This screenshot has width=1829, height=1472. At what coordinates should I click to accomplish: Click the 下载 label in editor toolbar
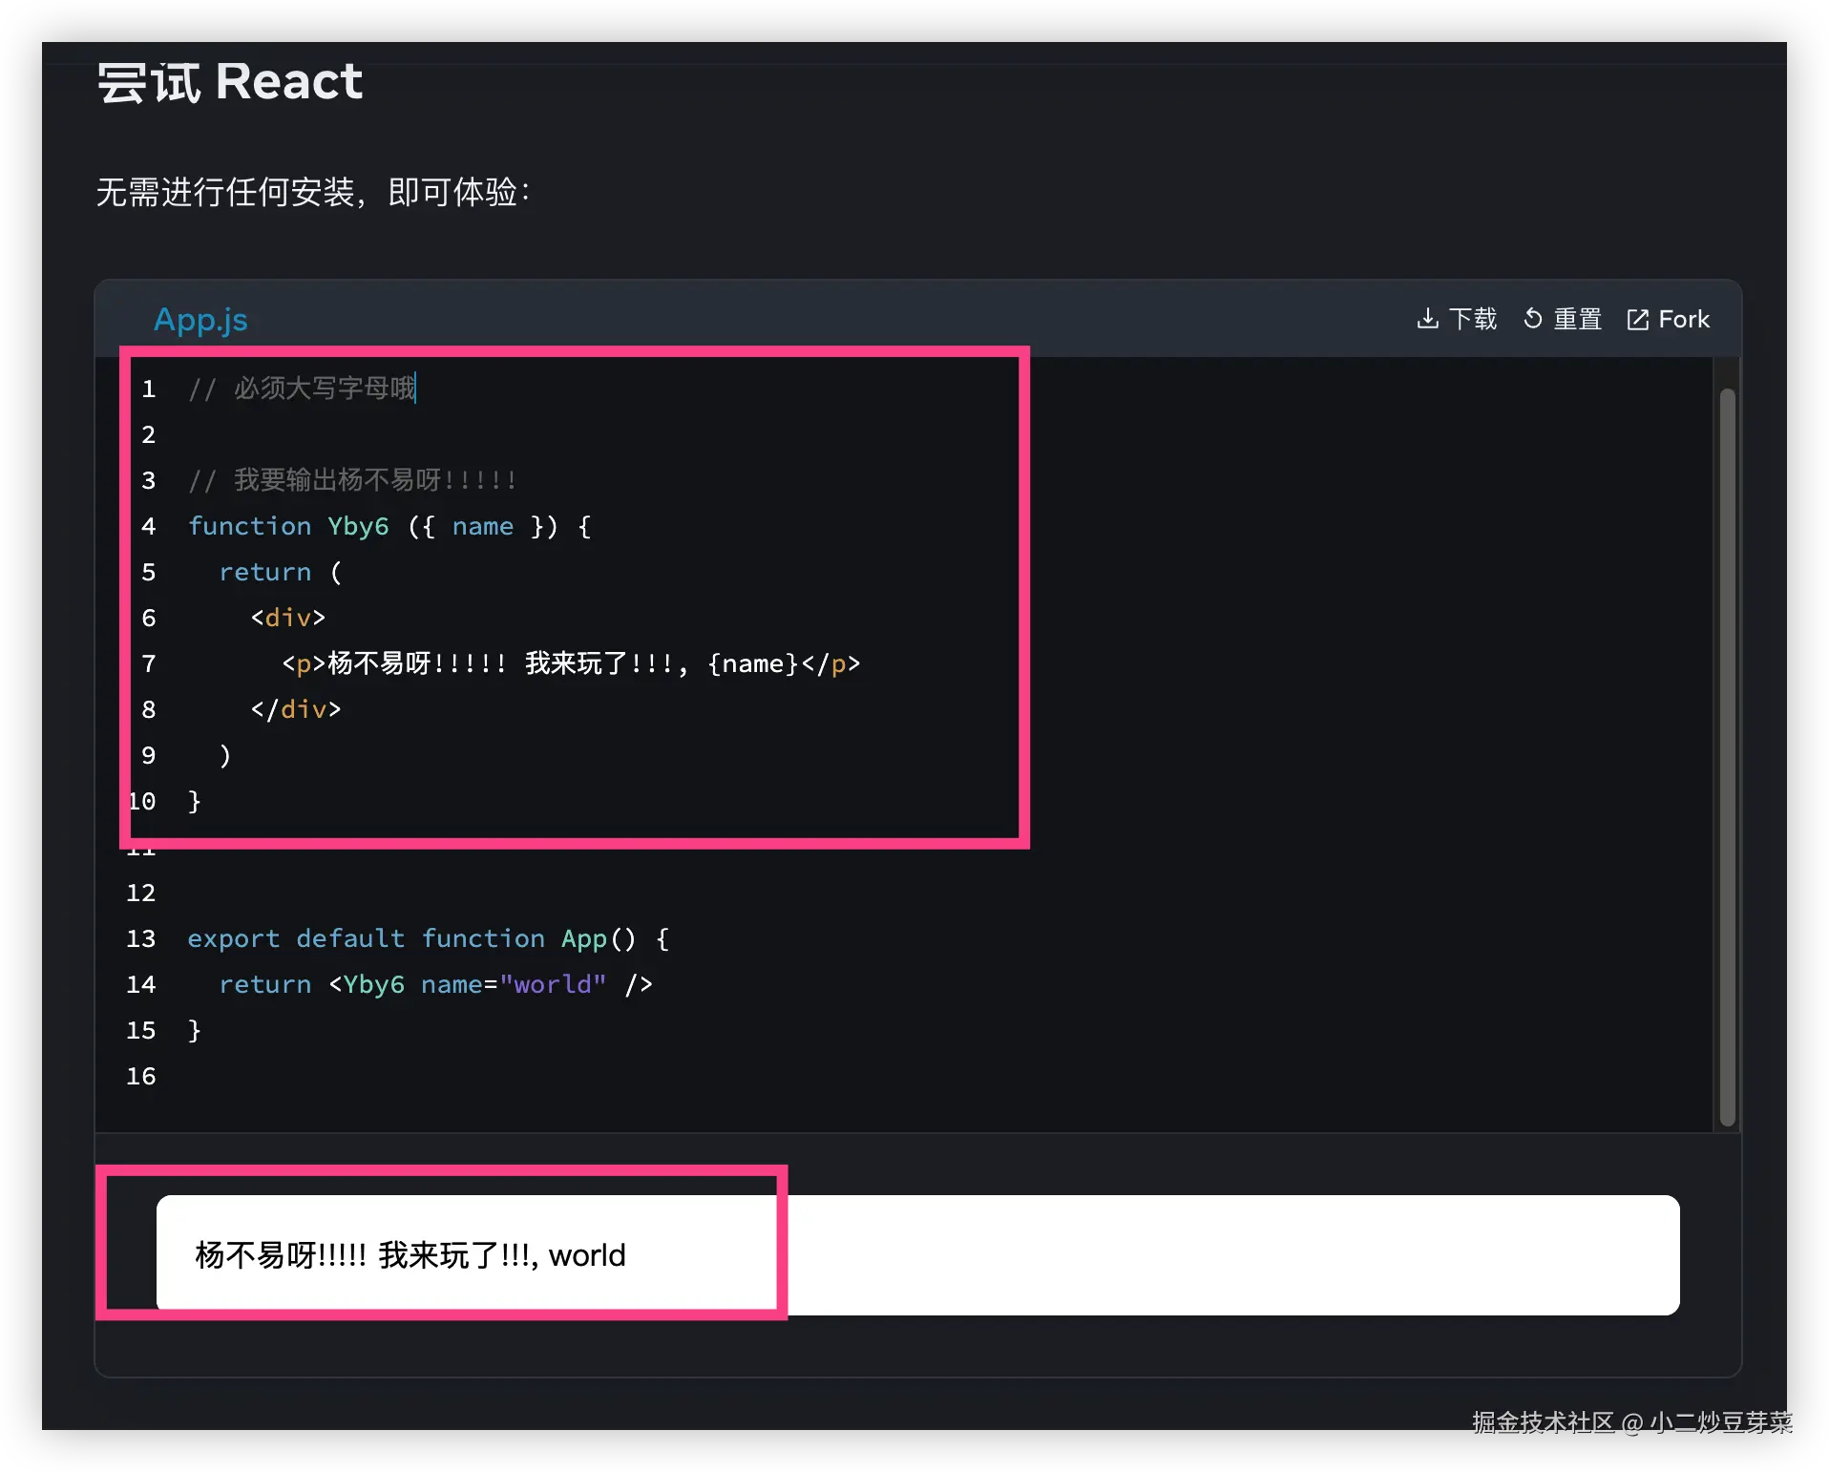1473,319
